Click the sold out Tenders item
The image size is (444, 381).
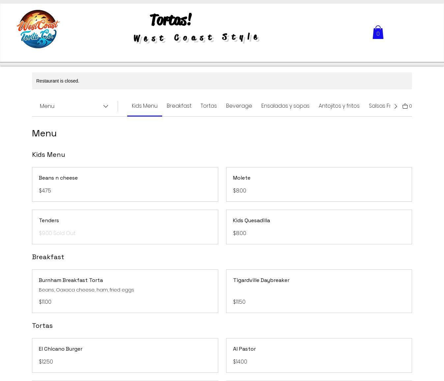pyautogui.click(x=125, y=227)
